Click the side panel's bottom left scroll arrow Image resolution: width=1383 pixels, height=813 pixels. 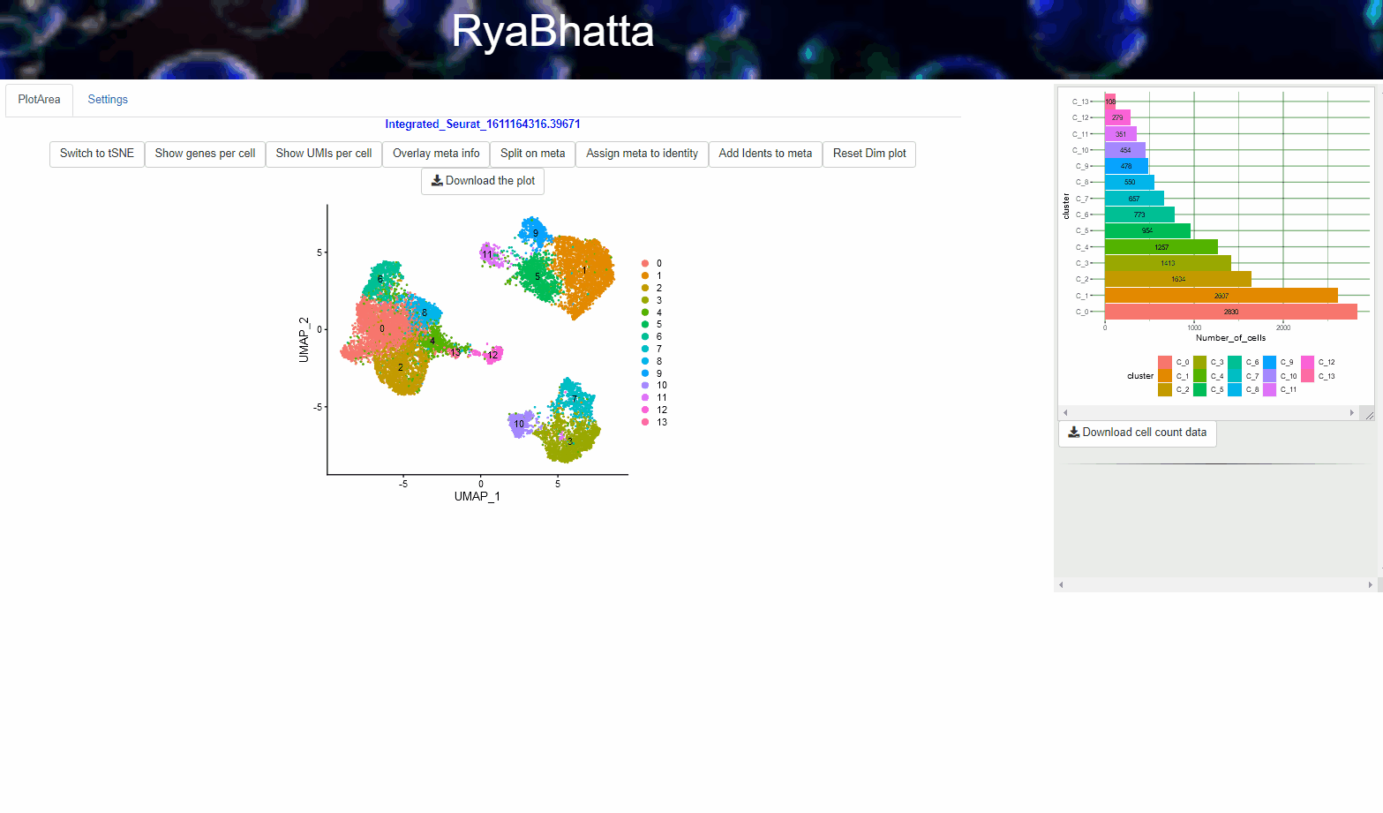click(x=1061, y=584)
